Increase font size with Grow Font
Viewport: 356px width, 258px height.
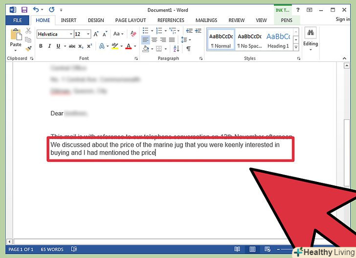(x=96, y=34)
